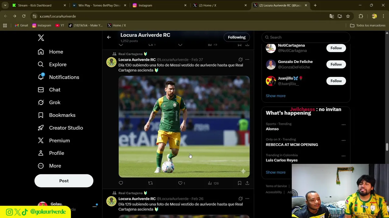Open the More sidebar menu
The width and height of the screenshot is (389, 218).
coord(49,166)
